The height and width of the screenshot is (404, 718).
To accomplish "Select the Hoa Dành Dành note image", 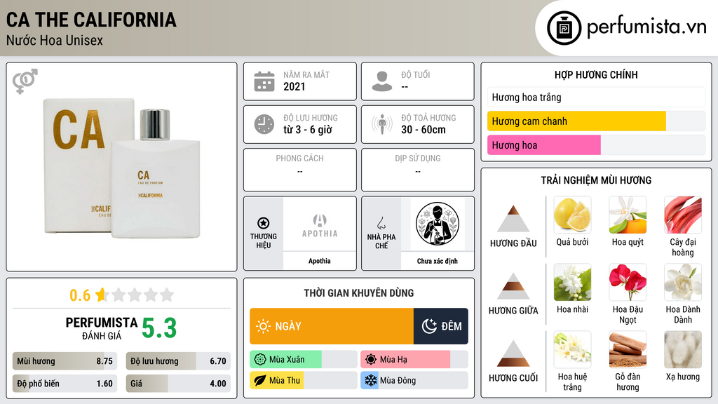I will pos(683,282).
